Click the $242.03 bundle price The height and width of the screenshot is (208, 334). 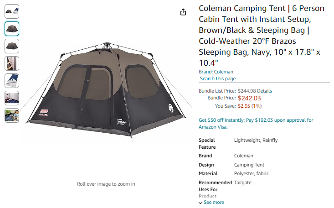coord(249,98)
